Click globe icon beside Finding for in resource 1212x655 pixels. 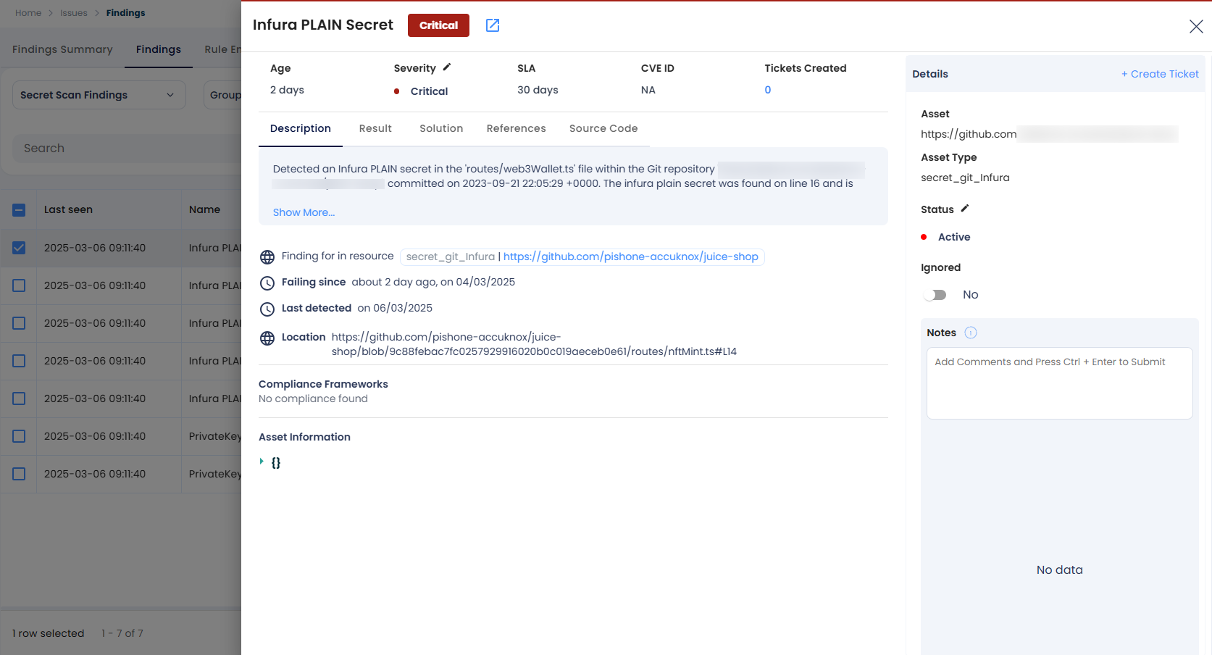click(267, 257)
